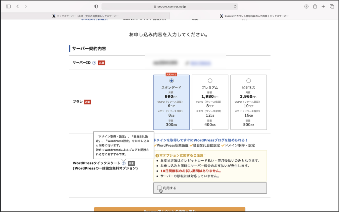The height and width of the screenshot is (212, 339).
Task: Click the 12GB memory value in プレミアム
Action: [210, 115]
